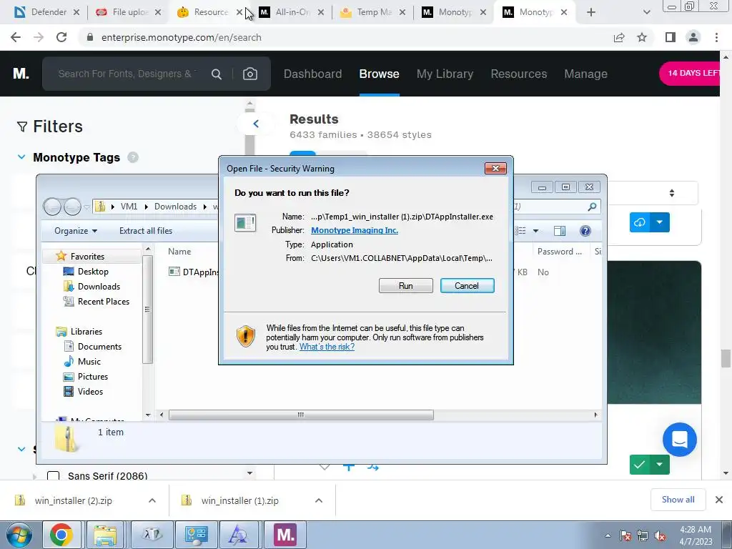Open the Chrome three-dot menu
Image resolution: width=732 pixels, height=549 pixels.
point(716,37)
